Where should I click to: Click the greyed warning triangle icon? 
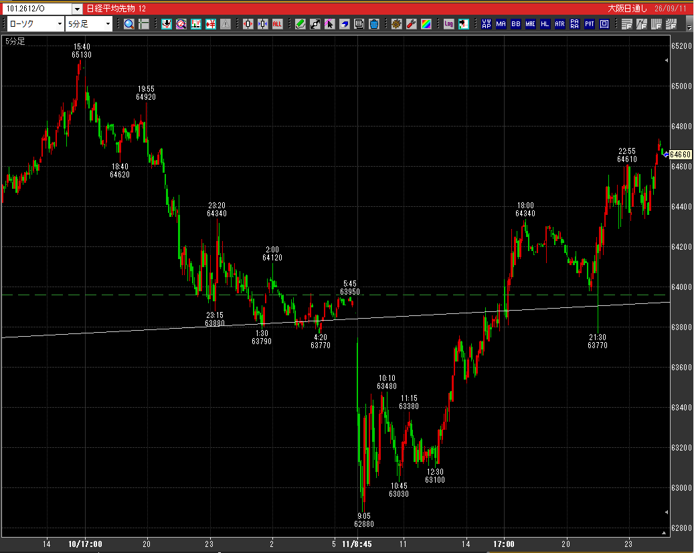[x=226, y=24]
